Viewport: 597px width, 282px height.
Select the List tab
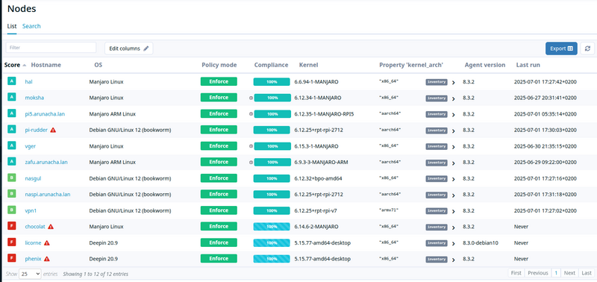[x=12, y=26]
